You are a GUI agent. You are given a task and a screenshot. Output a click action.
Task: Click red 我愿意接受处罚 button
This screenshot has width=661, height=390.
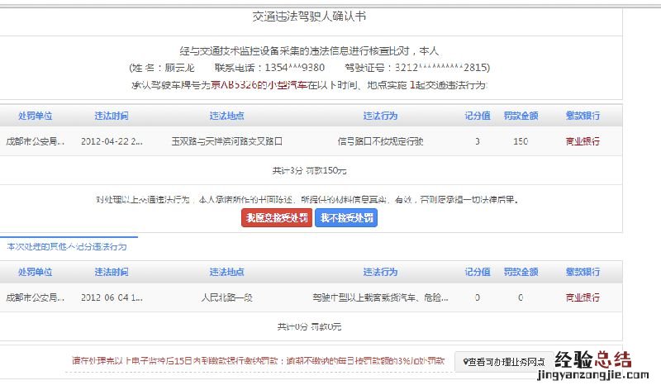[277, 218]
